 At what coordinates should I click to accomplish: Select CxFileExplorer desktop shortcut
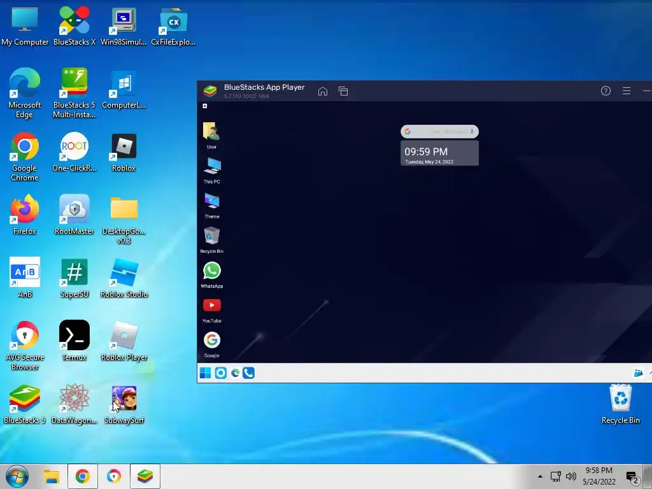pos(173,26)
